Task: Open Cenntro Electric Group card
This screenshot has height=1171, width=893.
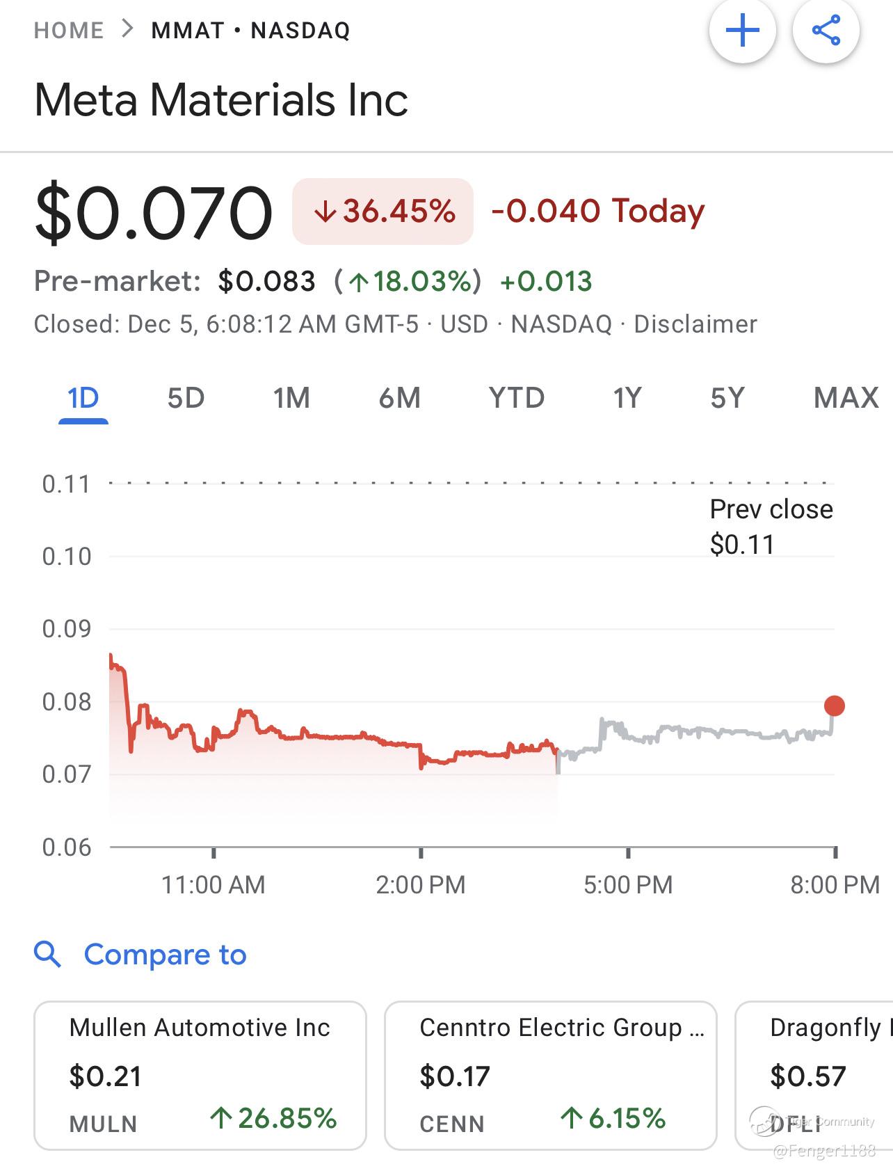Action: pos(550,1075)
